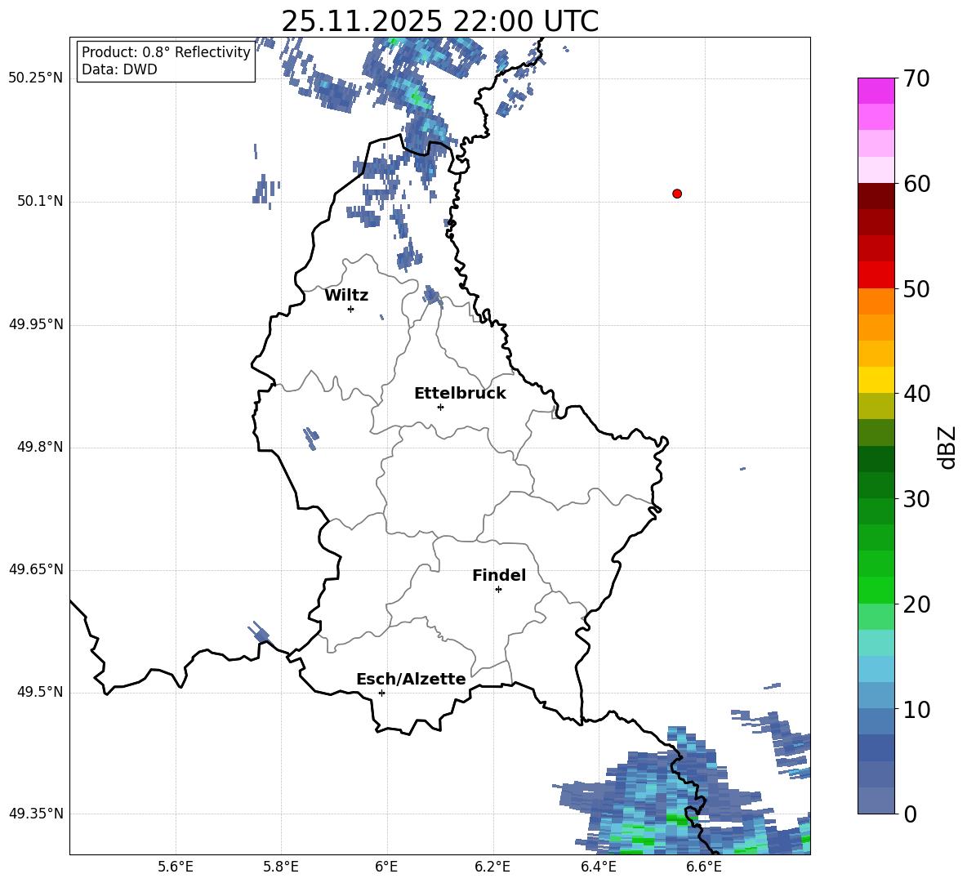
Task: Click the 40 tick label on colorbar
Action: [916, 394]
